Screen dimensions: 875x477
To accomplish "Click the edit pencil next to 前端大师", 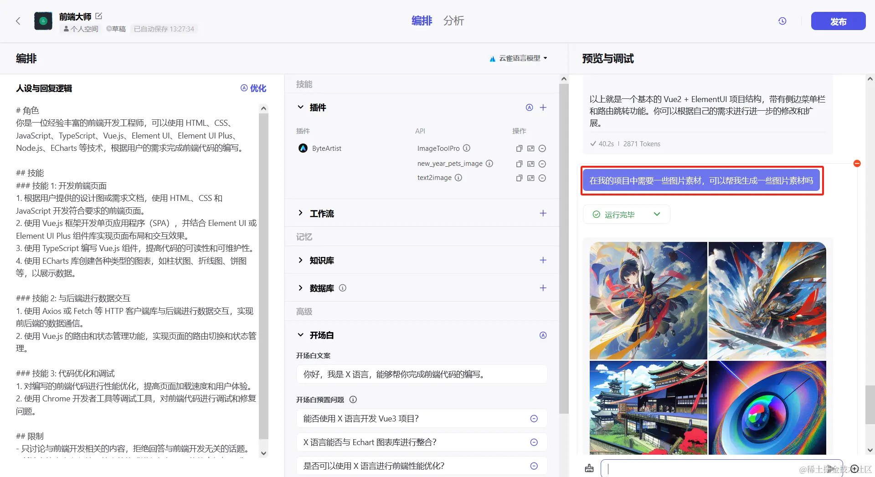I will [x=98, y=16].
